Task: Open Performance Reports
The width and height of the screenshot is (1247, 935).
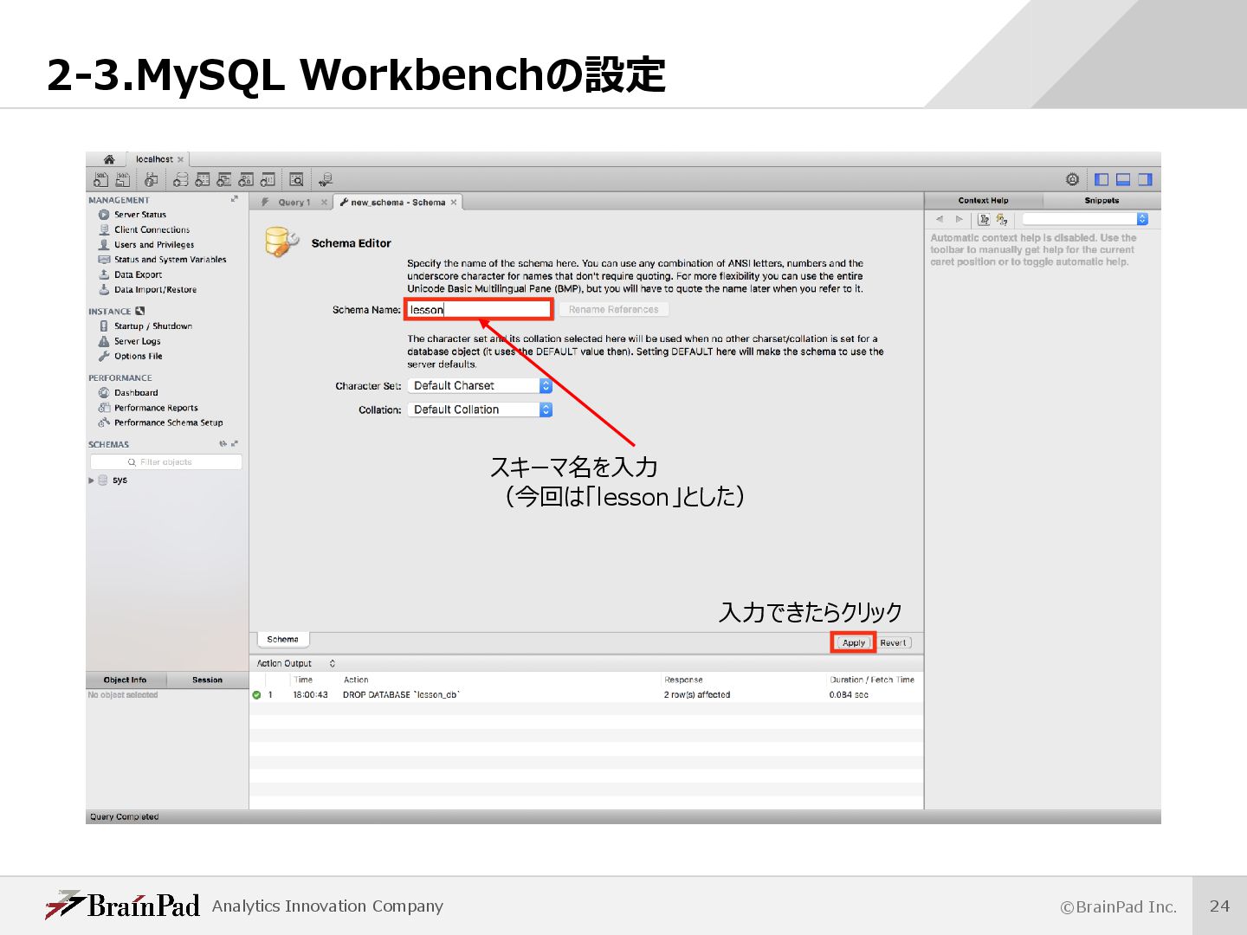Action: (x=148, y=408)
